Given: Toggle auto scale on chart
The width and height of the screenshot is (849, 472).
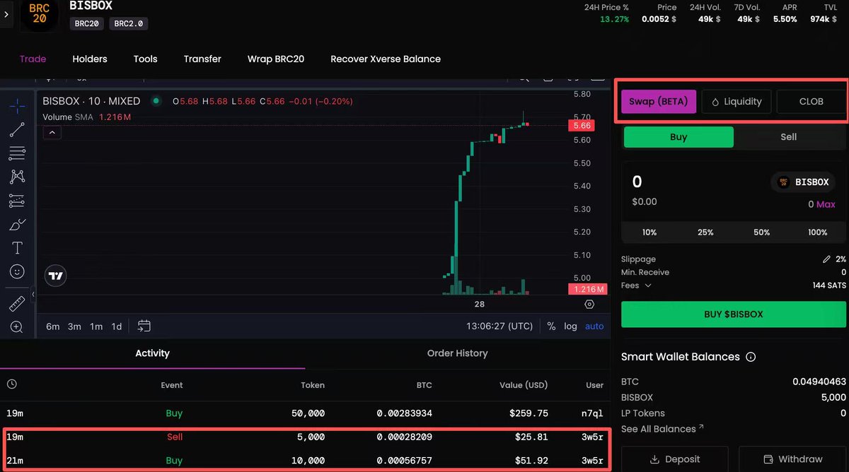Looking at the screenshot, I should (594, 326).
